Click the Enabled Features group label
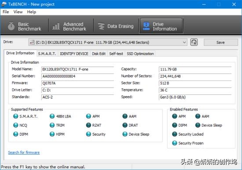The height and width of the screenshot is (170, 242). pyautogui.click(x=184, y=109)
